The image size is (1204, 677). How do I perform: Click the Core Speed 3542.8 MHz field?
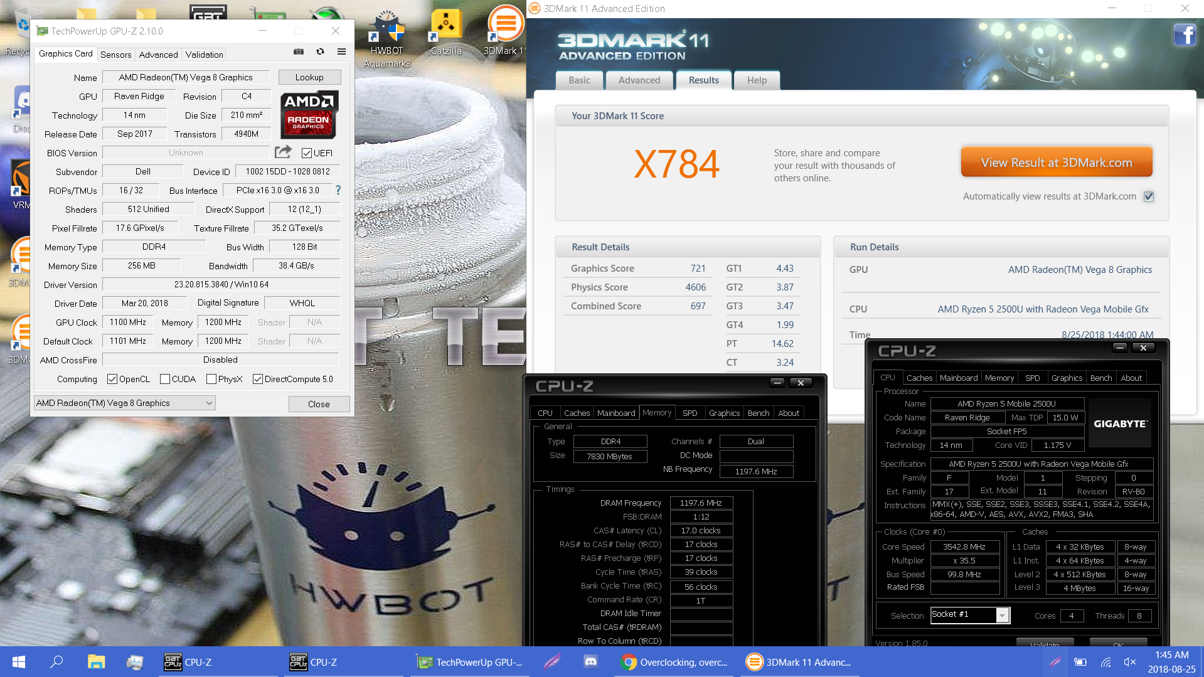964,546
